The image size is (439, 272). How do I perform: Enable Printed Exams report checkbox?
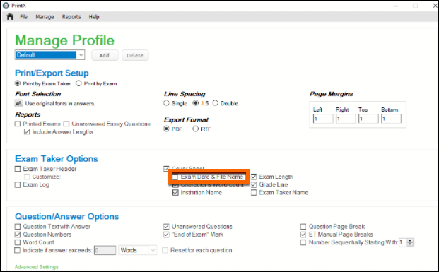click(x=18, y=124)
